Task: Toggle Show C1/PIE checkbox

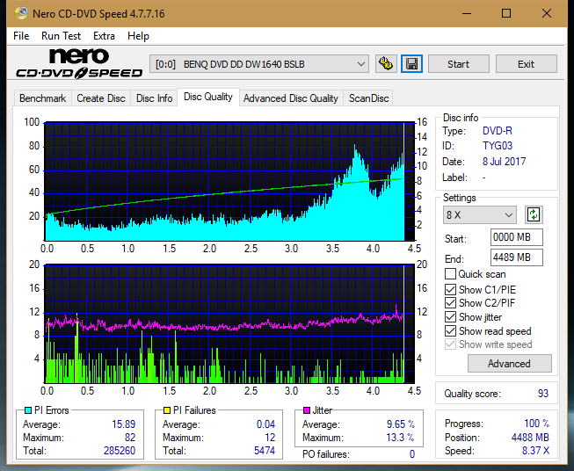Action: click(x=450, y=289)
